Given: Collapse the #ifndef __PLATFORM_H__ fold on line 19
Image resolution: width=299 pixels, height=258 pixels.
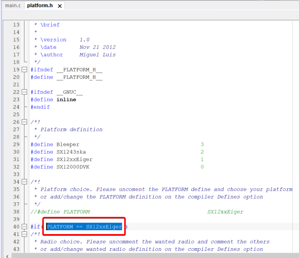Looking at the screenshot, I should point(25,70).
